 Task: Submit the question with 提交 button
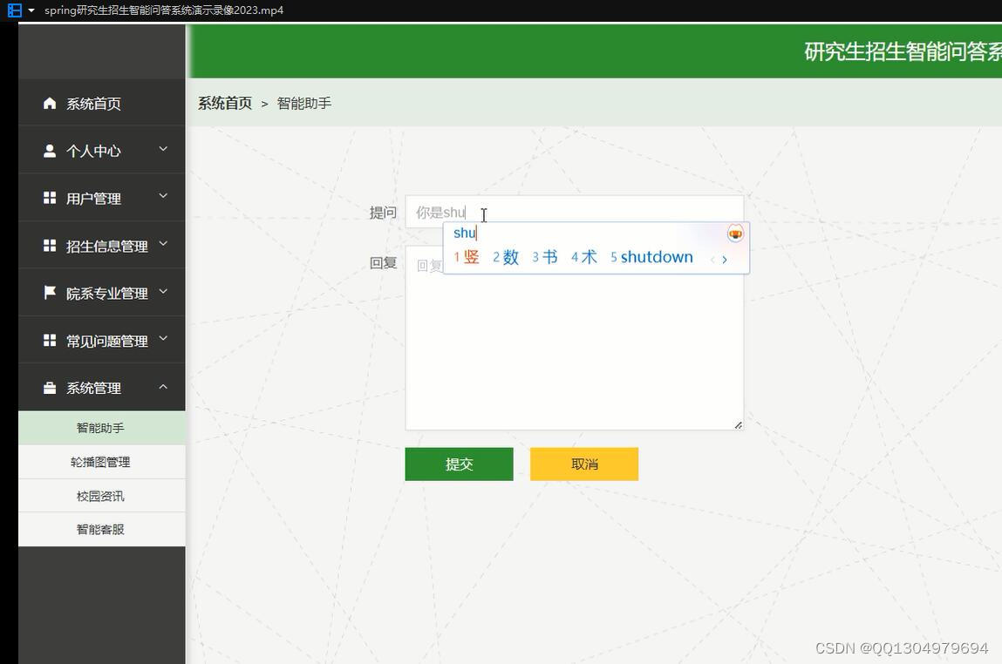pyautogui.click(x=459, y=464)
